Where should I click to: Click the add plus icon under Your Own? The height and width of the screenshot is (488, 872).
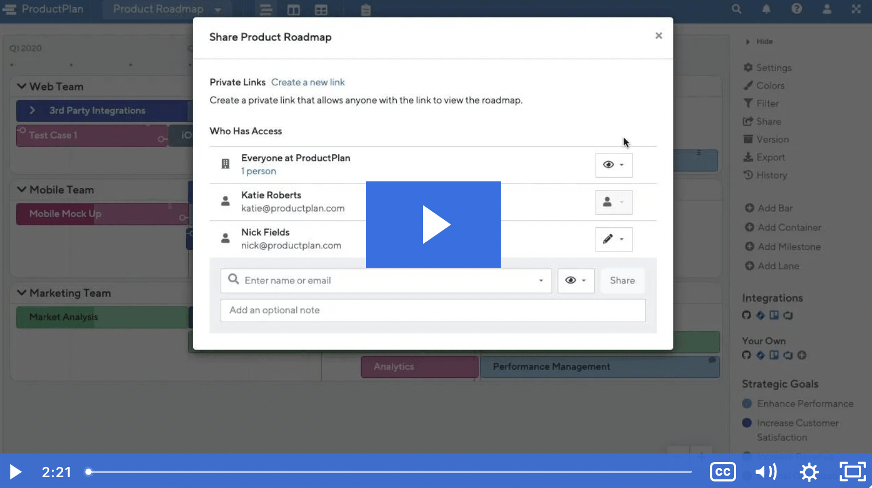coord(802,355)
